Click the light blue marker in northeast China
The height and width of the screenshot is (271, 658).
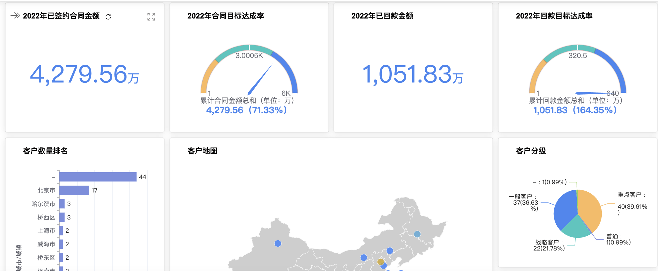pyautogui.click(x=417, y=234)
